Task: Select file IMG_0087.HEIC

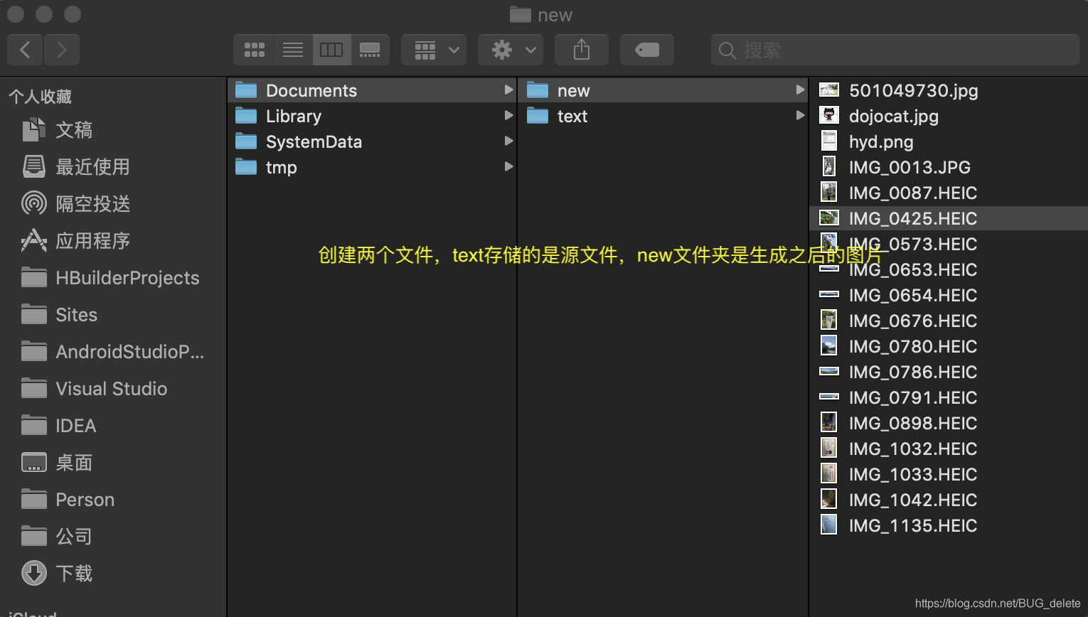Action: click(x=949, y=193)
